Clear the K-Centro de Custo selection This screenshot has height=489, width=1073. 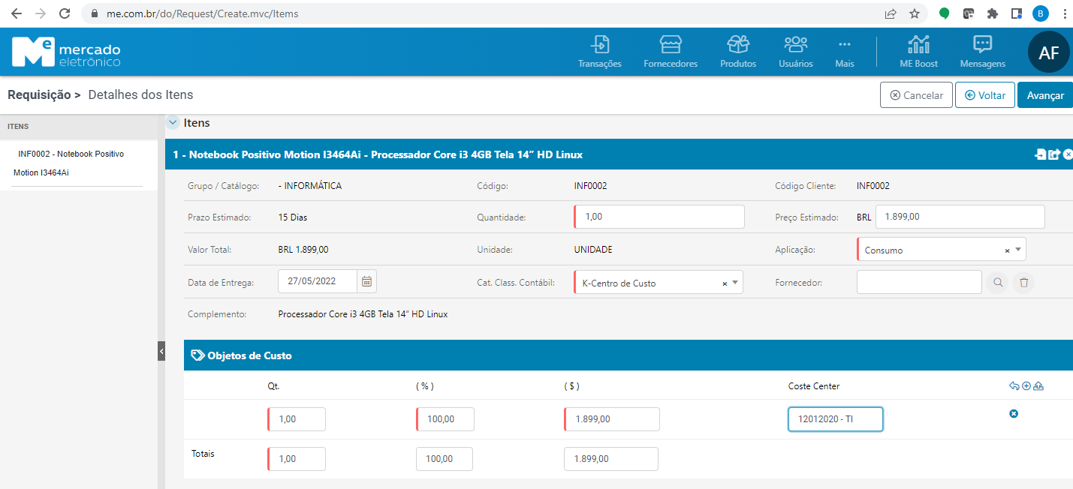725,283
